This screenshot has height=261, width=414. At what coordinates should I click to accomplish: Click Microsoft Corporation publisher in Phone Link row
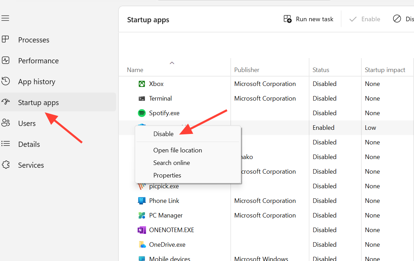coord(265,201)
